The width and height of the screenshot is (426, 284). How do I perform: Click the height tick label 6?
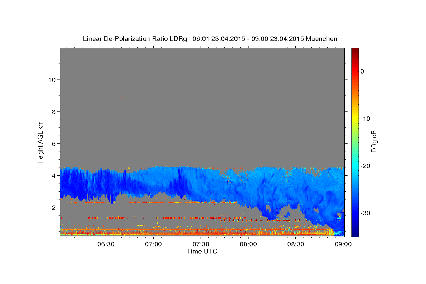53,143
